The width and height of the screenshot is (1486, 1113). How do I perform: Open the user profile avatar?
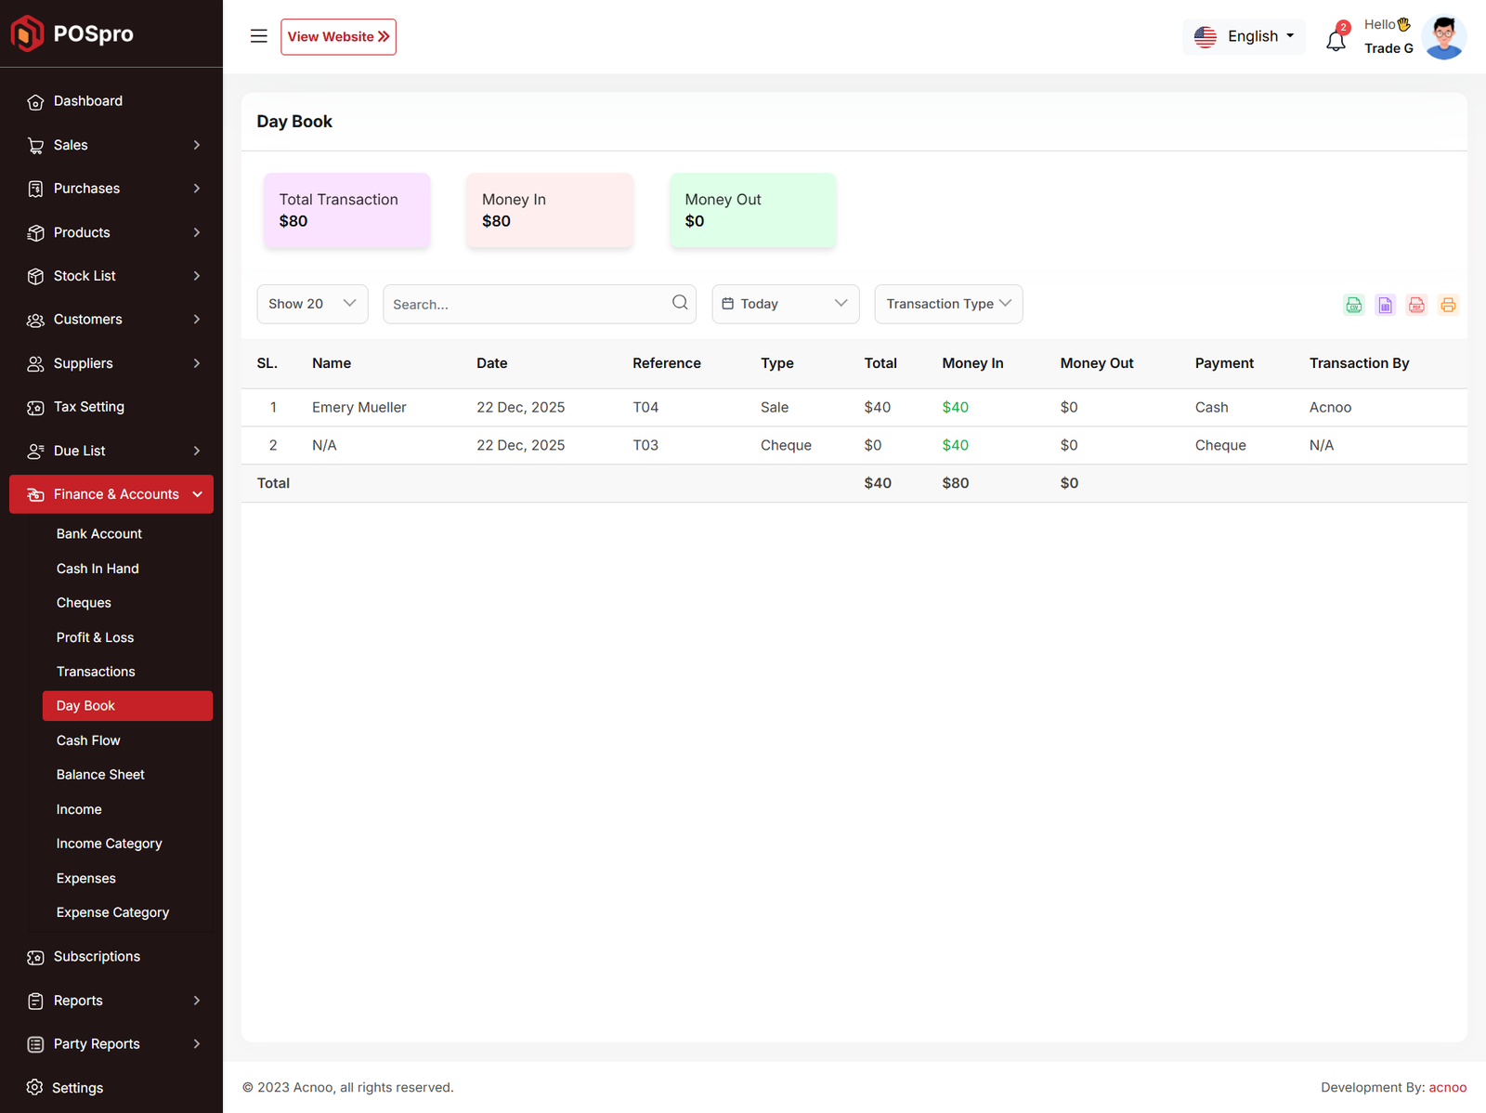coord(1443,37)
